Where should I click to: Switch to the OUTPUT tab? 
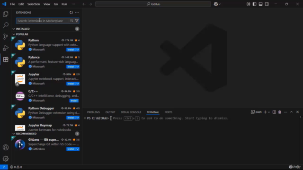[110, 112]
